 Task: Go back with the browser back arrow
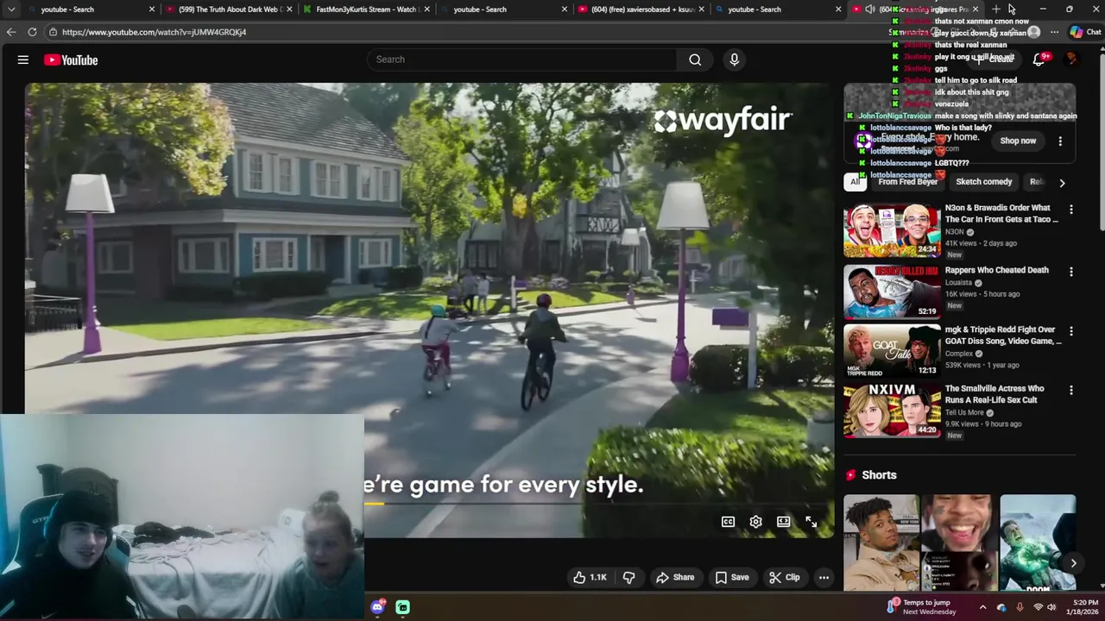[11, 32]
